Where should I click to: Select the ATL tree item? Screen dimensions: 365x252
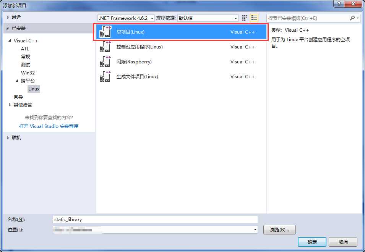[x=25, y=49]
